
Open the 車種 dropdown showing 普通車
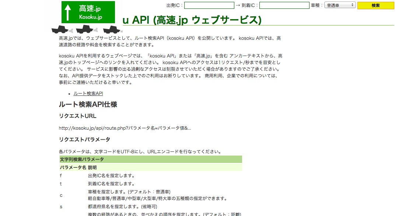pyautogui.click(x=340, y=5)
